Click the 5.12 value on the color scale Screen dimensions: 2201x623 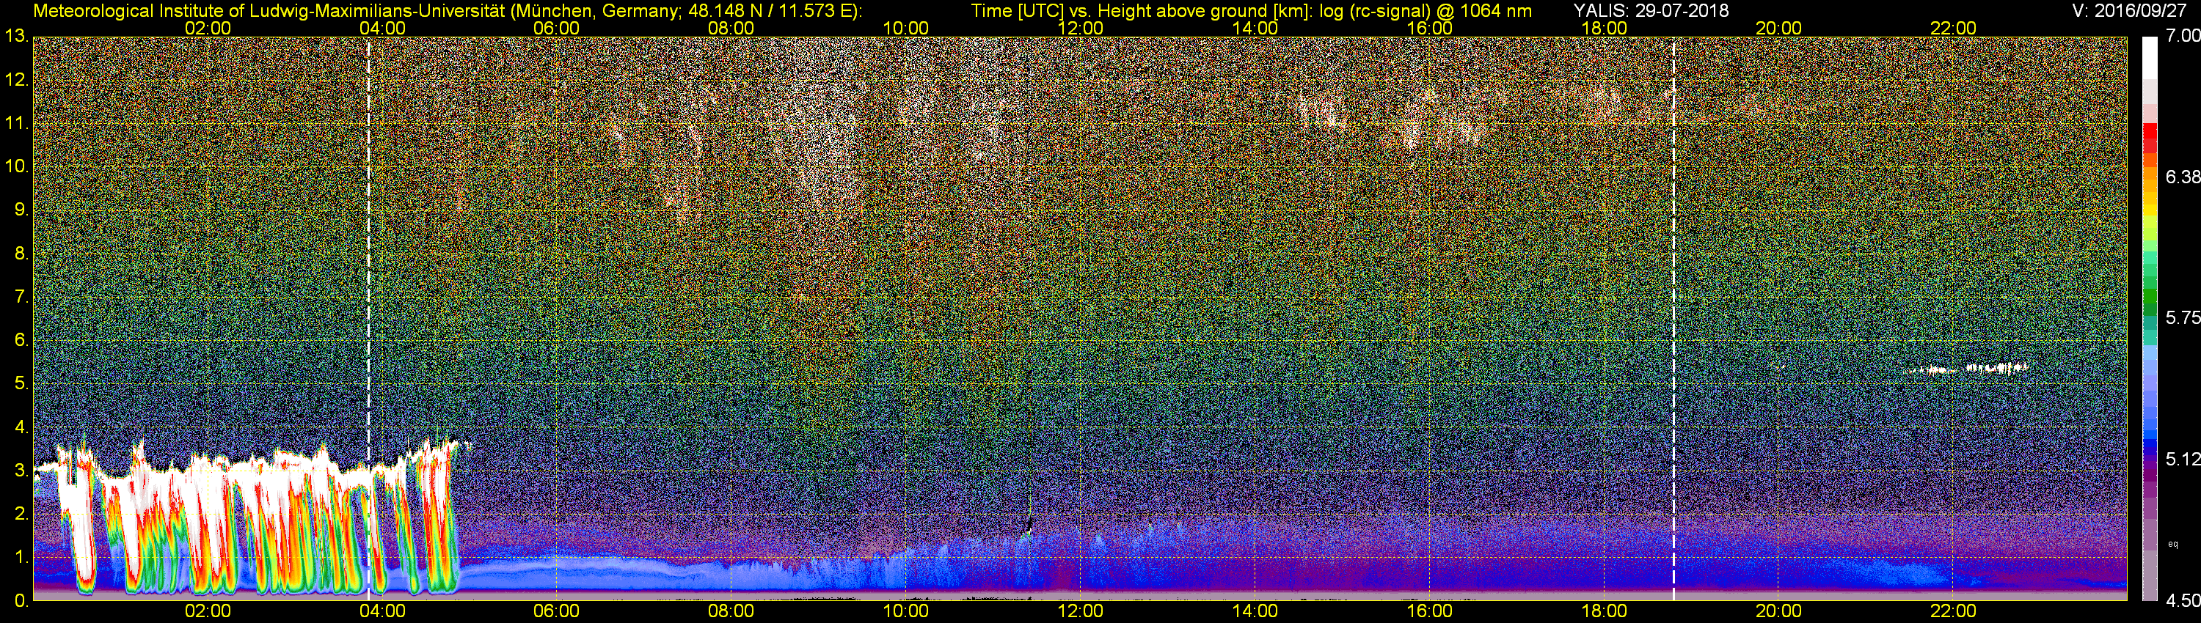pyautogui.click(x=2182, y=459)
